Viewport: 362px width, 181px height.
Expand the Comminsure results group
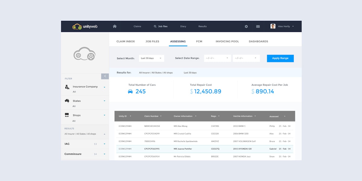click(x=104, y=154)
